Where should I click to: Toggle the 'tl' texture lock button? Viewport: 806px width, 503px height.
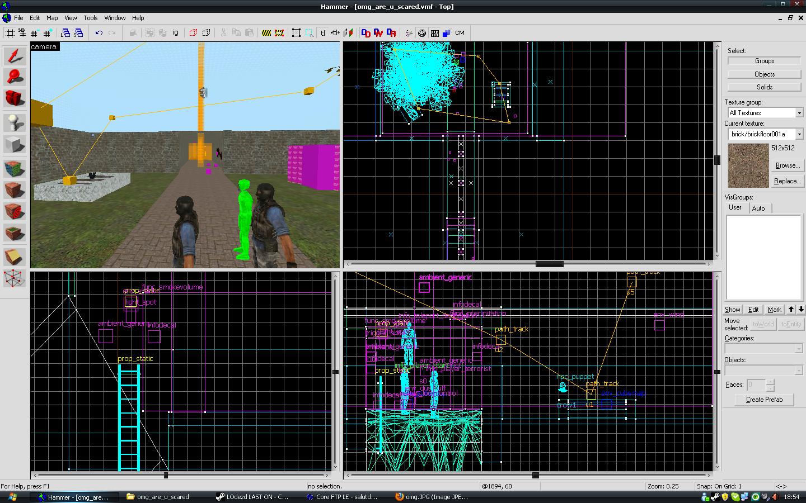tap(322, 33)
